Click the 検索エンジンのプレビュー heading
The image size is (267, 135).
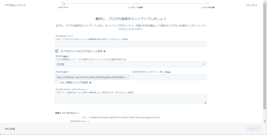(67, 113)
